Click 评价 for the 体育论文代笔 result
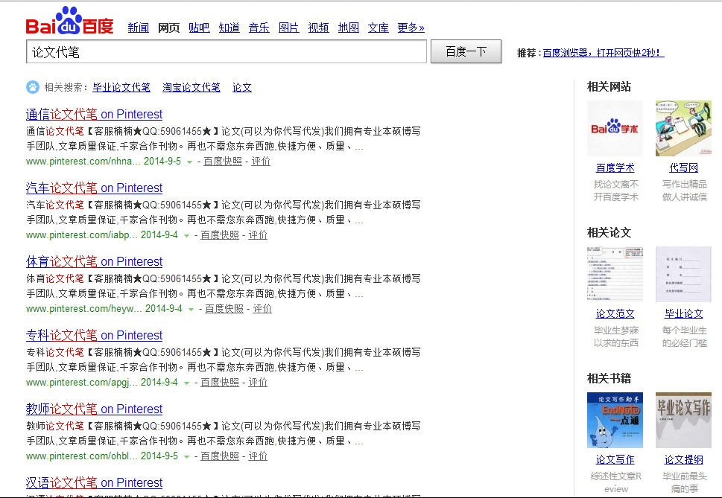 coord(262,308)
